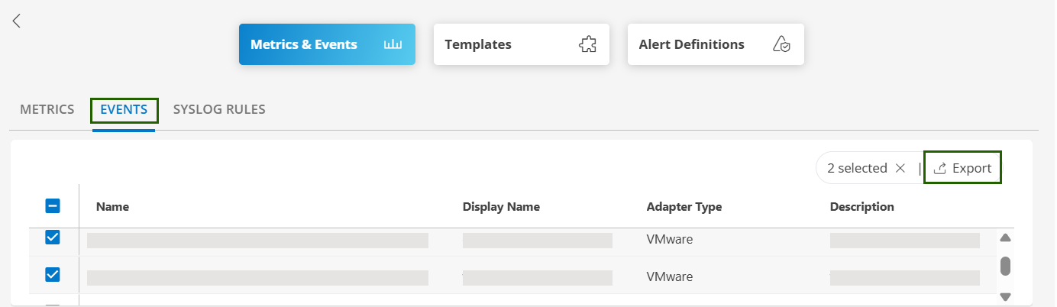Click the Adapter Type column header

(684, 207)
